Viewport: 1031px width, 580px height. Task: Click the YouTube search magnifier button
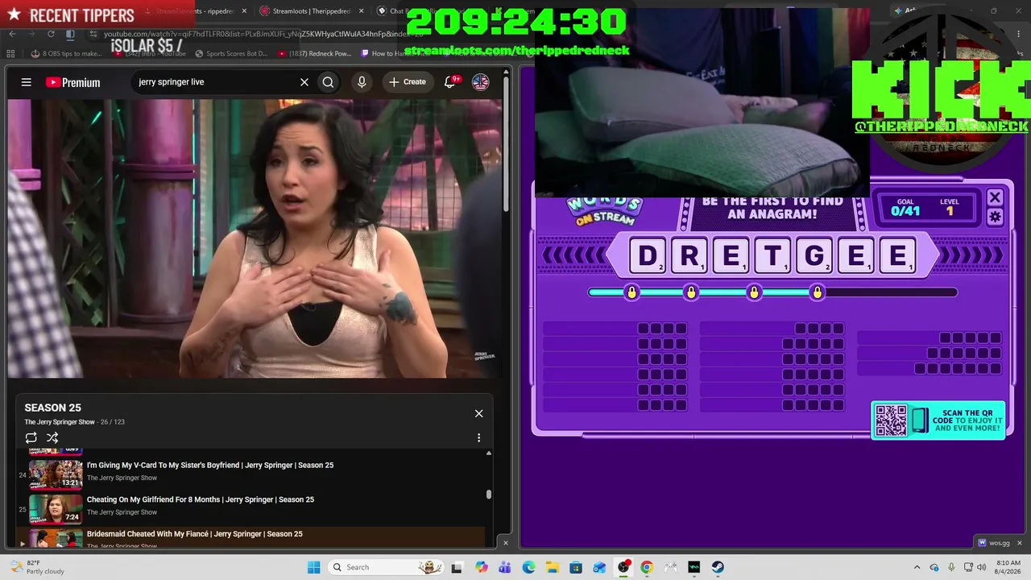[328, 82]
